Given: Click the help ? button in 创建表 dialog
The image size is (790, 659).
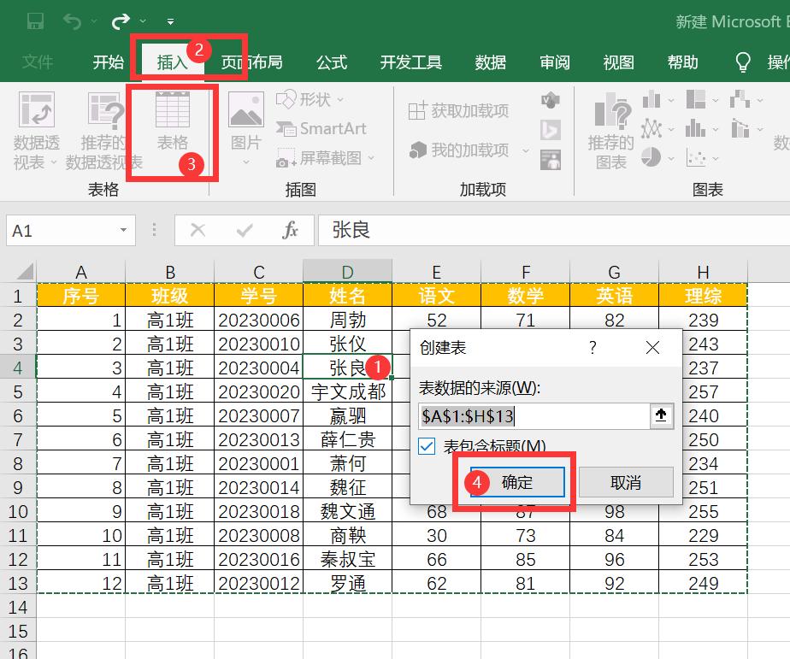Looking at the screenshot, I should point(592,347).
